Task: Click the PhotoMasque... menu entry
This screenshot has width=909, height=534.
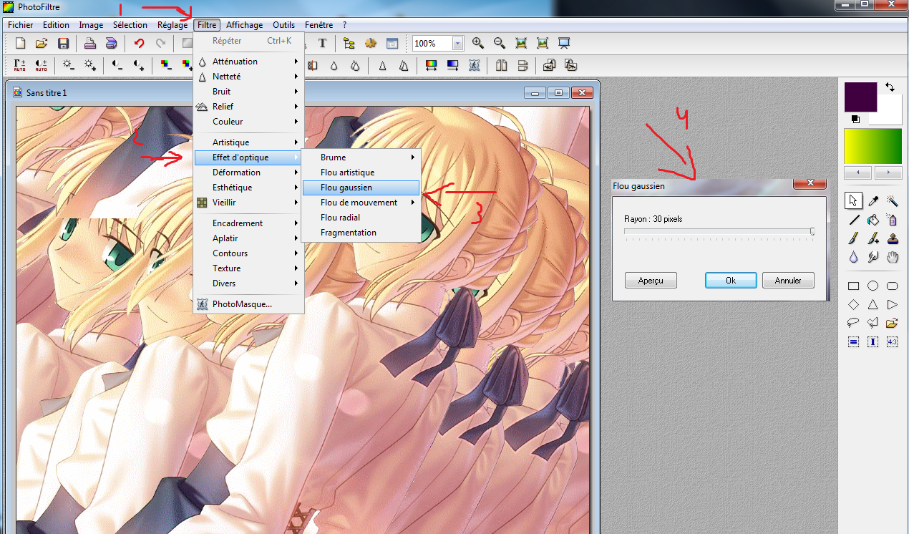Action: click(x=248, y=304)
